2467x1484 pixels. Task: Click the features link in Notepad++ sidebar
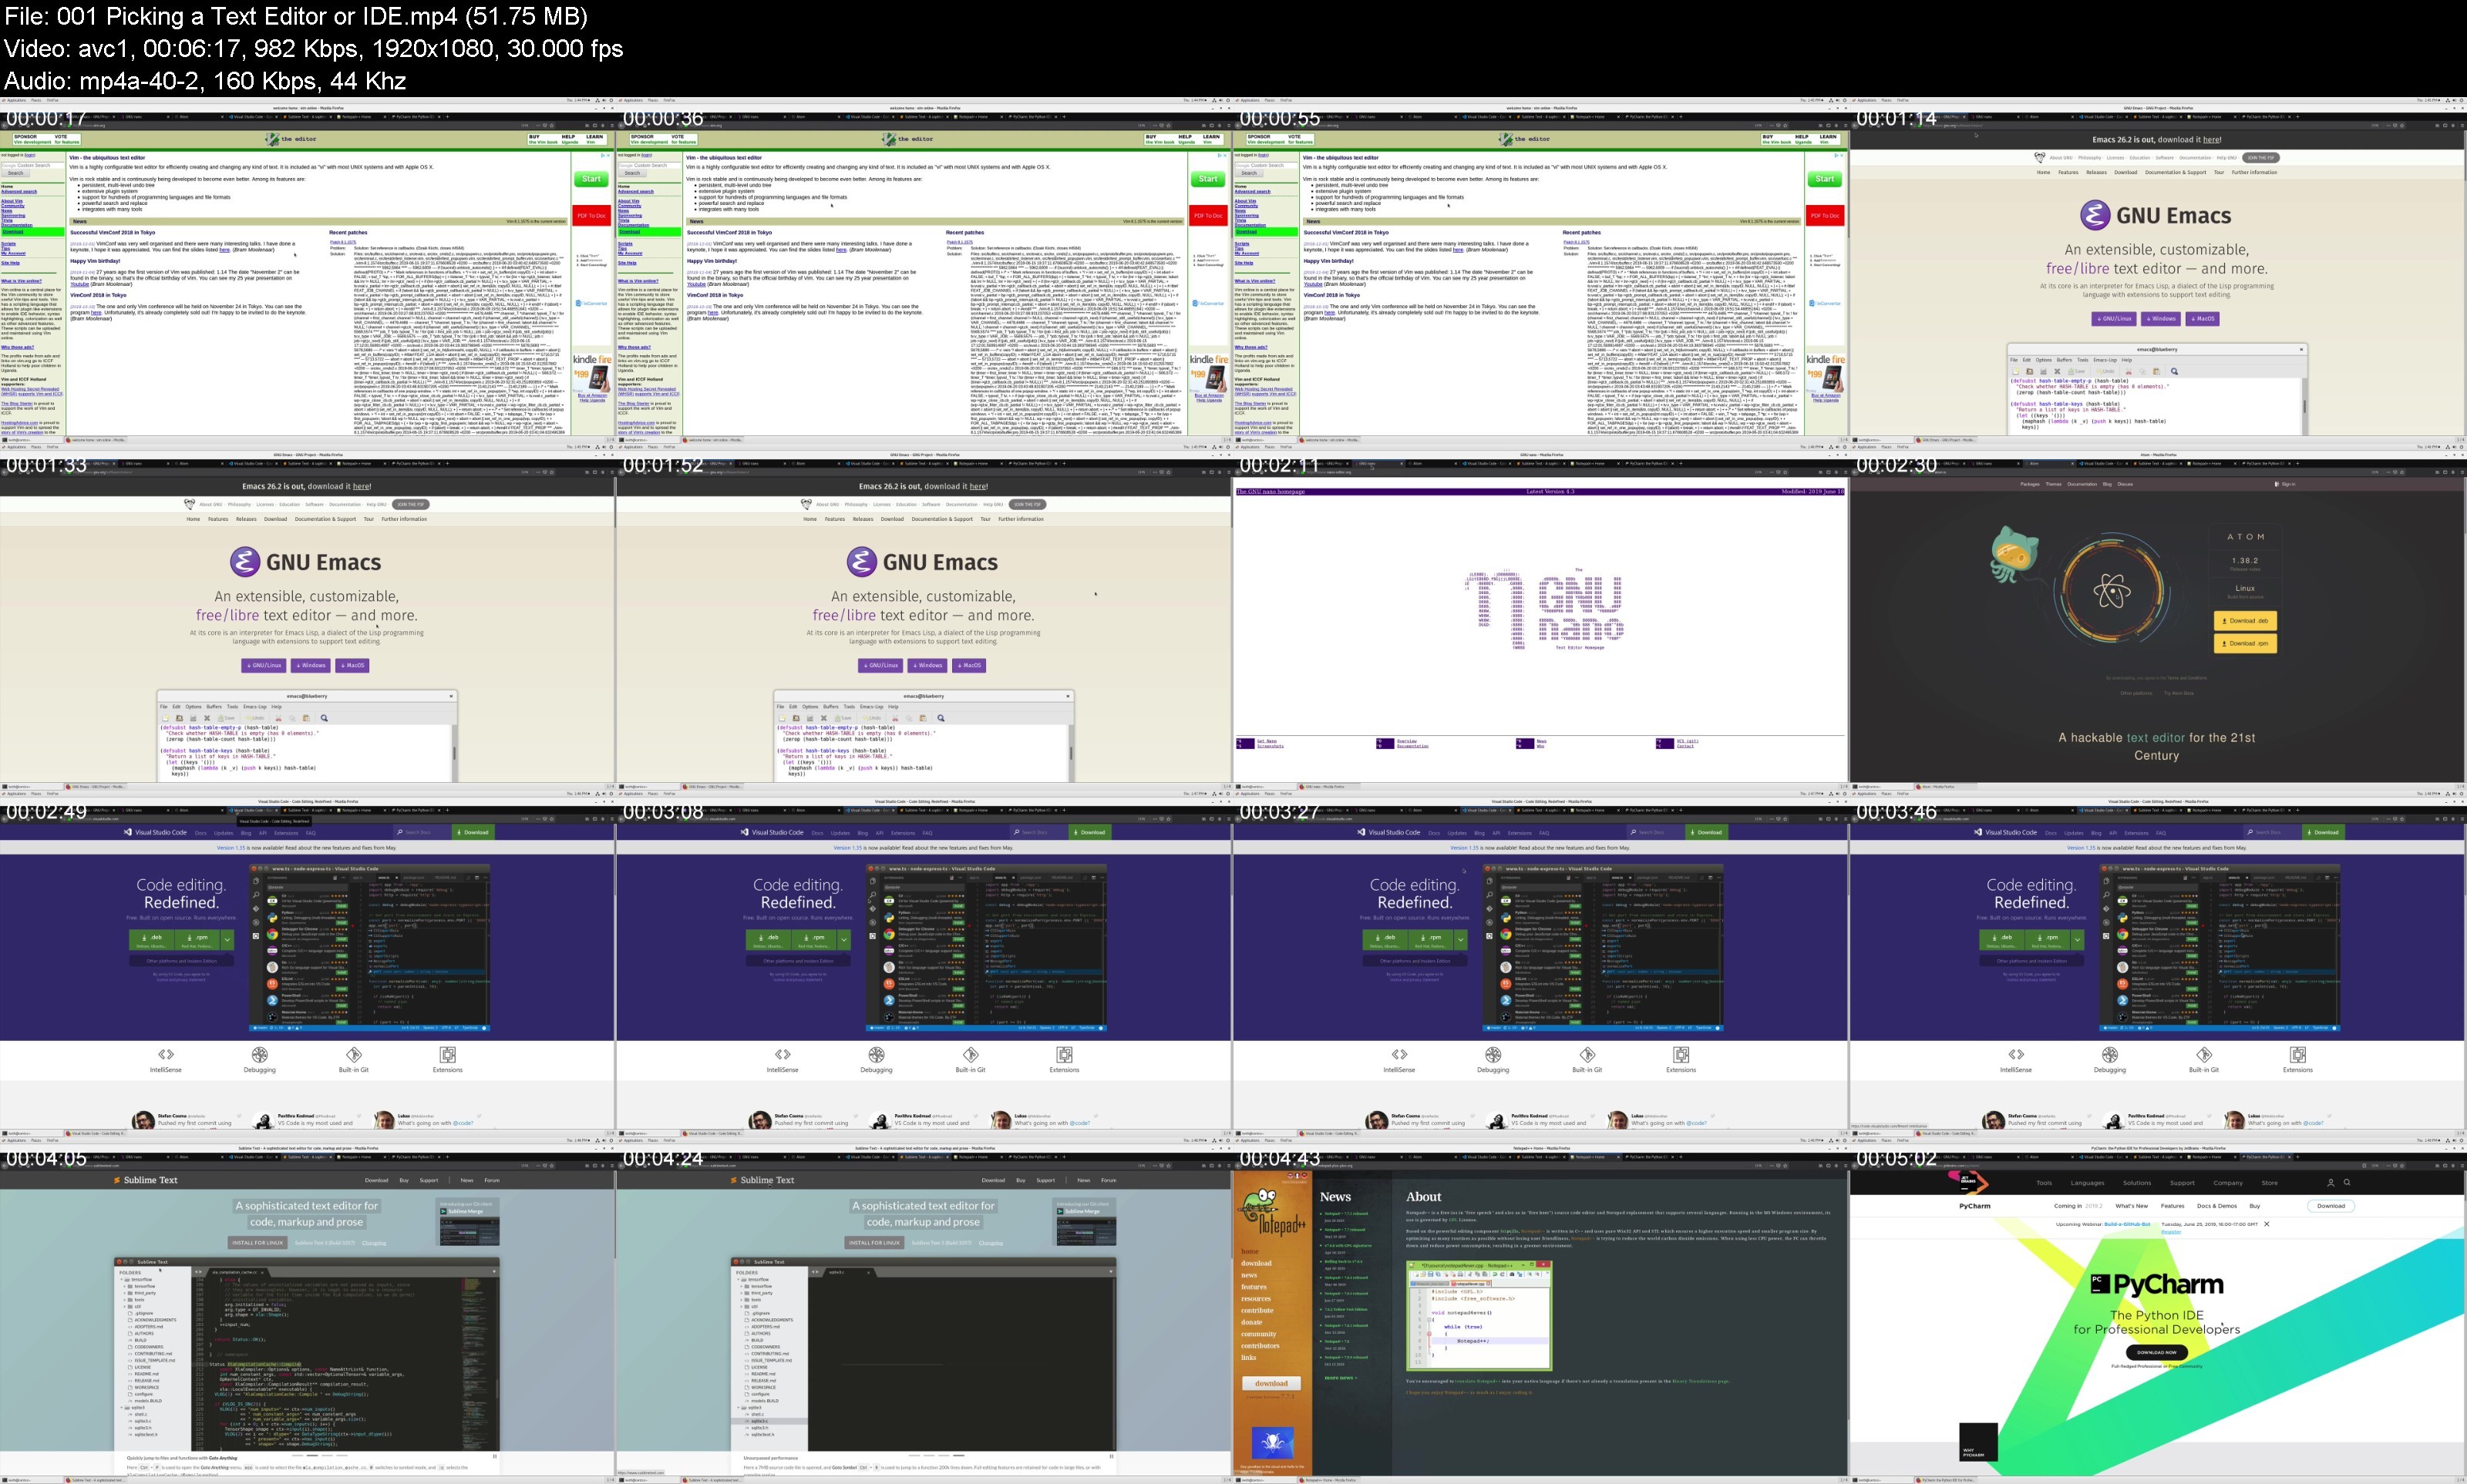pos(1254,1287)
